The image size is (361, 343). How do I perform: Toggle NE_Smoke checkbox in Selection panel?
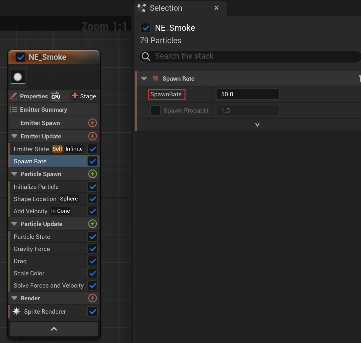[x=146, y=28]
